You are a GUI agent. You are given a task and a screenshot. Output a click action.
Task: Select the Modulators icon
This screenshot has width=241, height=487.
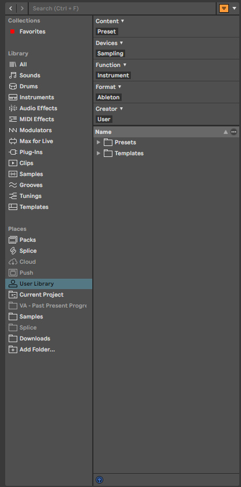click(x=13, y=130)
